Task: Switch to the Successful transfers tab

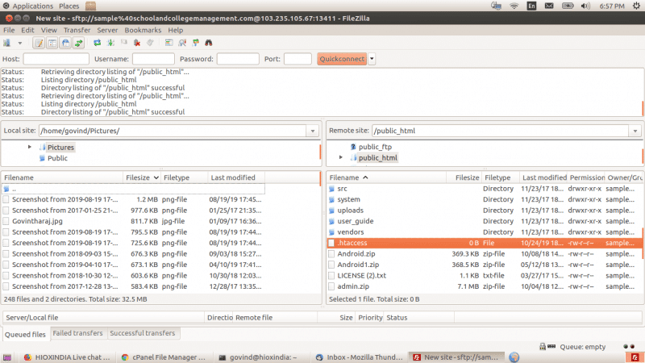Action: (143, 333)
